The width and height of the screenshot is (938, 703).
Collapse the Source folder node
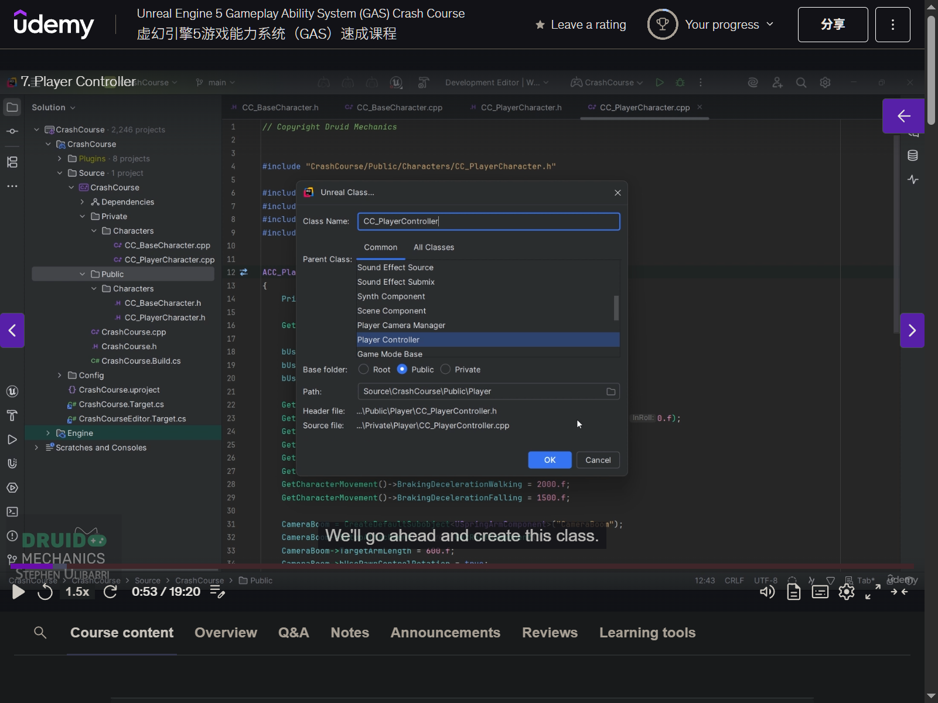point(60,173)
